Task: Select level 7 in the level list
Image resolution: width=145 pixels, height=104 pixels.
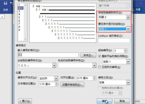Action: point(19,24)
